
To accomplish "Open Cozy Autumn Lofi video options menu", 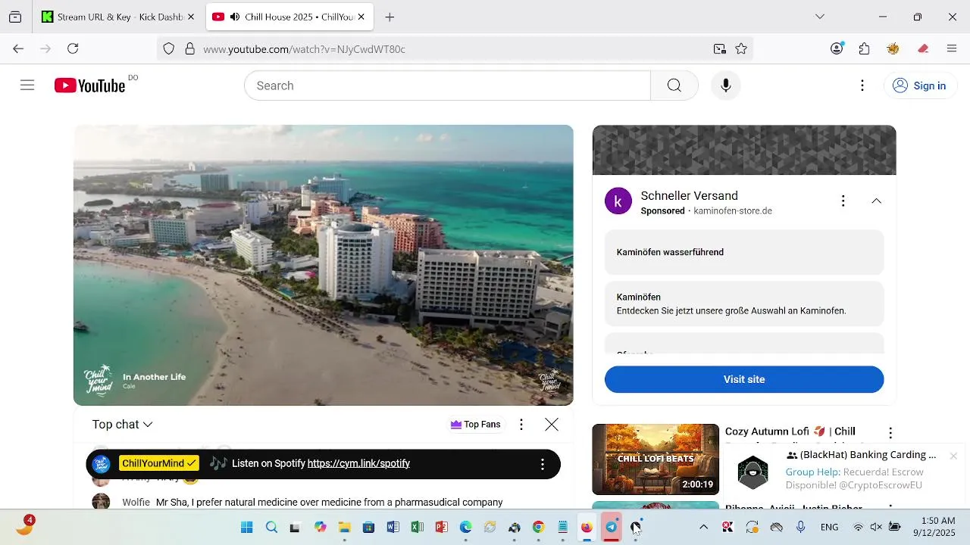I will coord(890,433).
